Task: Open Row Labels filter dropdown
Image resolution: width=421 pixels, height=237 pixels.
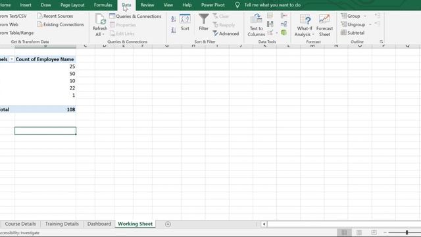Action: tap(12, 59)
